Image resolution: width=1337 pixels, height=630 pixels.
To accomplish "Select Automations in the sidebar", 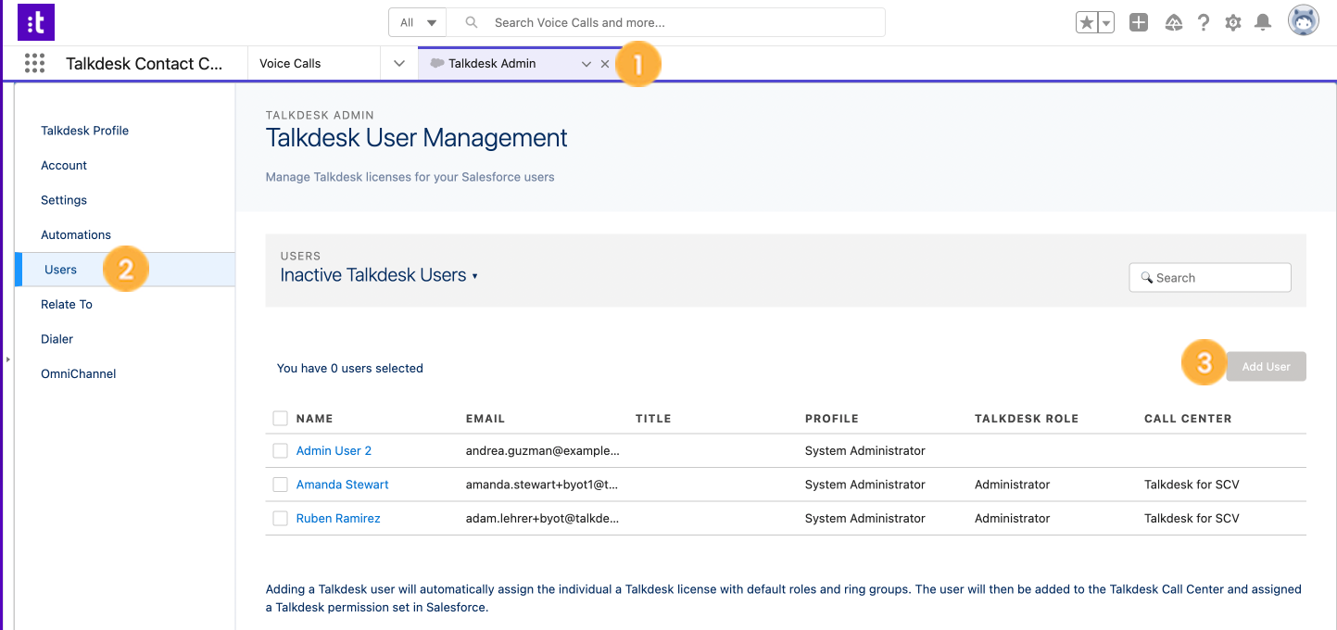I will [x=76, y=234].
